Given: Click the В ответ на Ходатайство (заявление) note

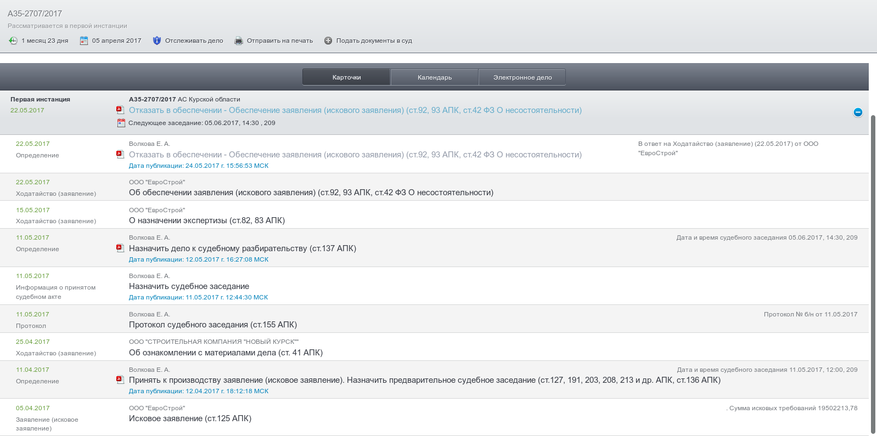Looking at the screenshot, I should (x=728, y=148).
